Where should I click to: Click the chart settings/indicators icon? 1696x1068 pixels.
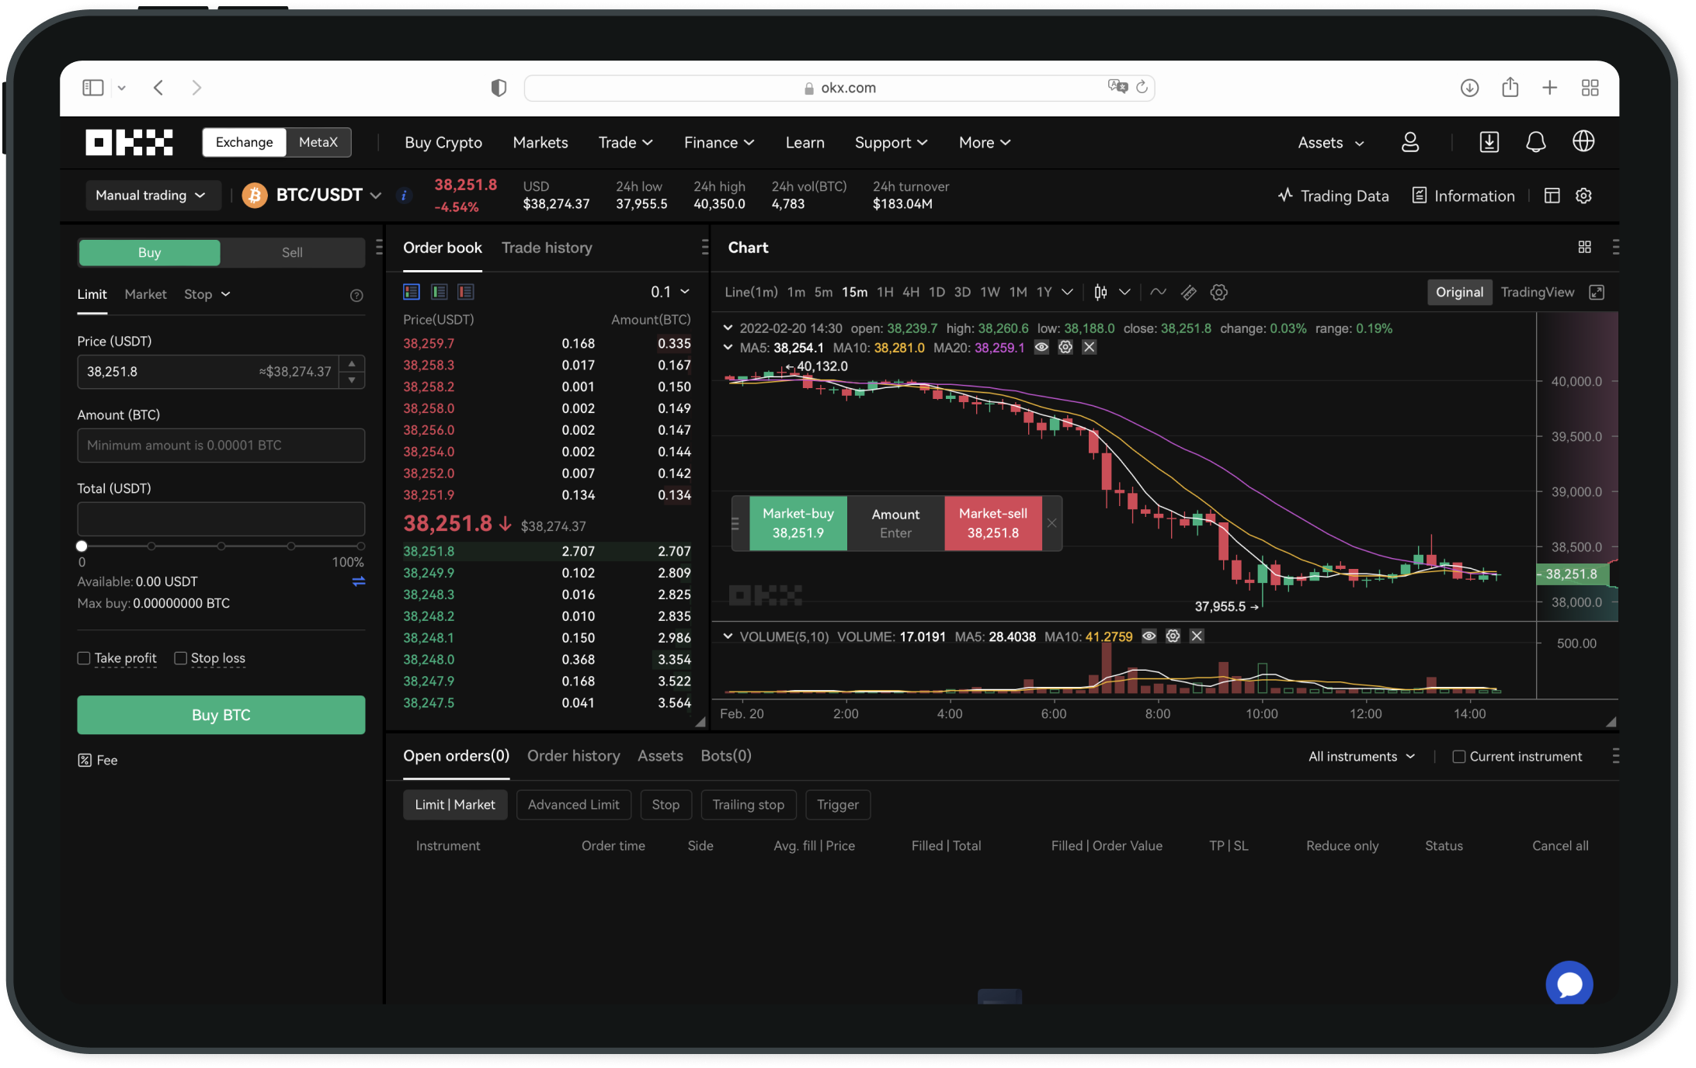click(1217, 292)
